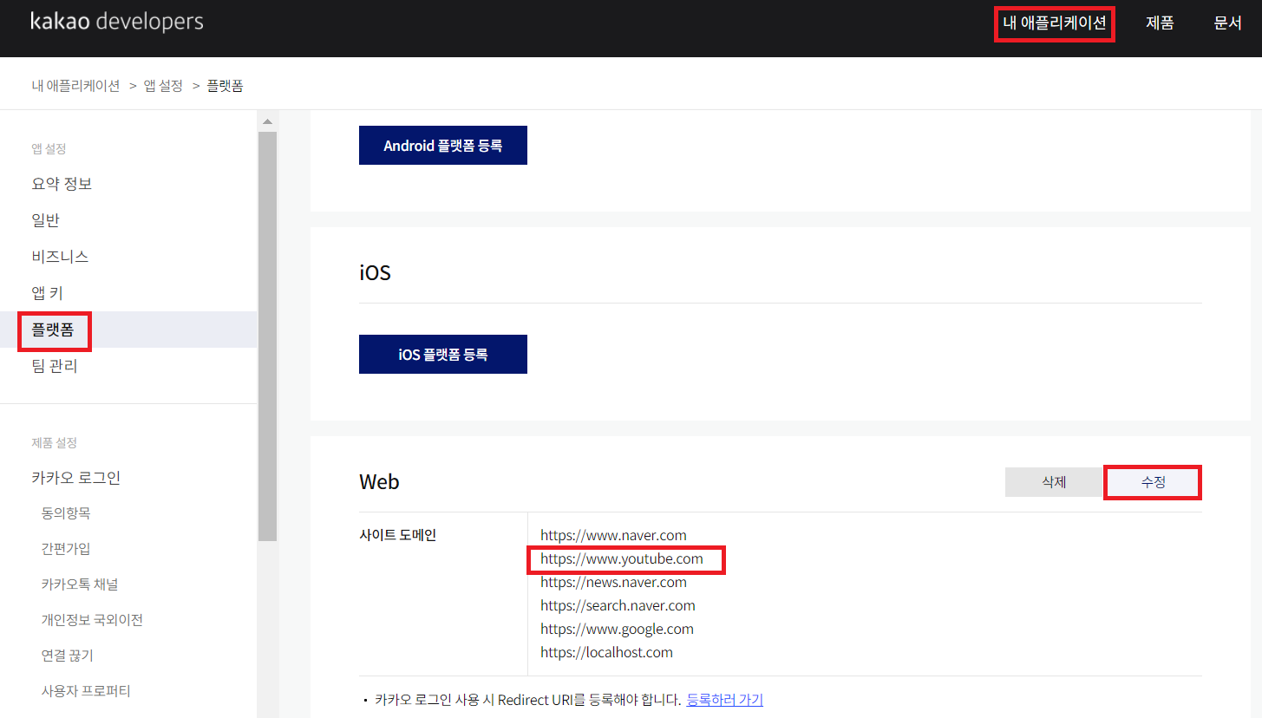
Task: Open 간편가입 submenu item
Action: [66, 549]
